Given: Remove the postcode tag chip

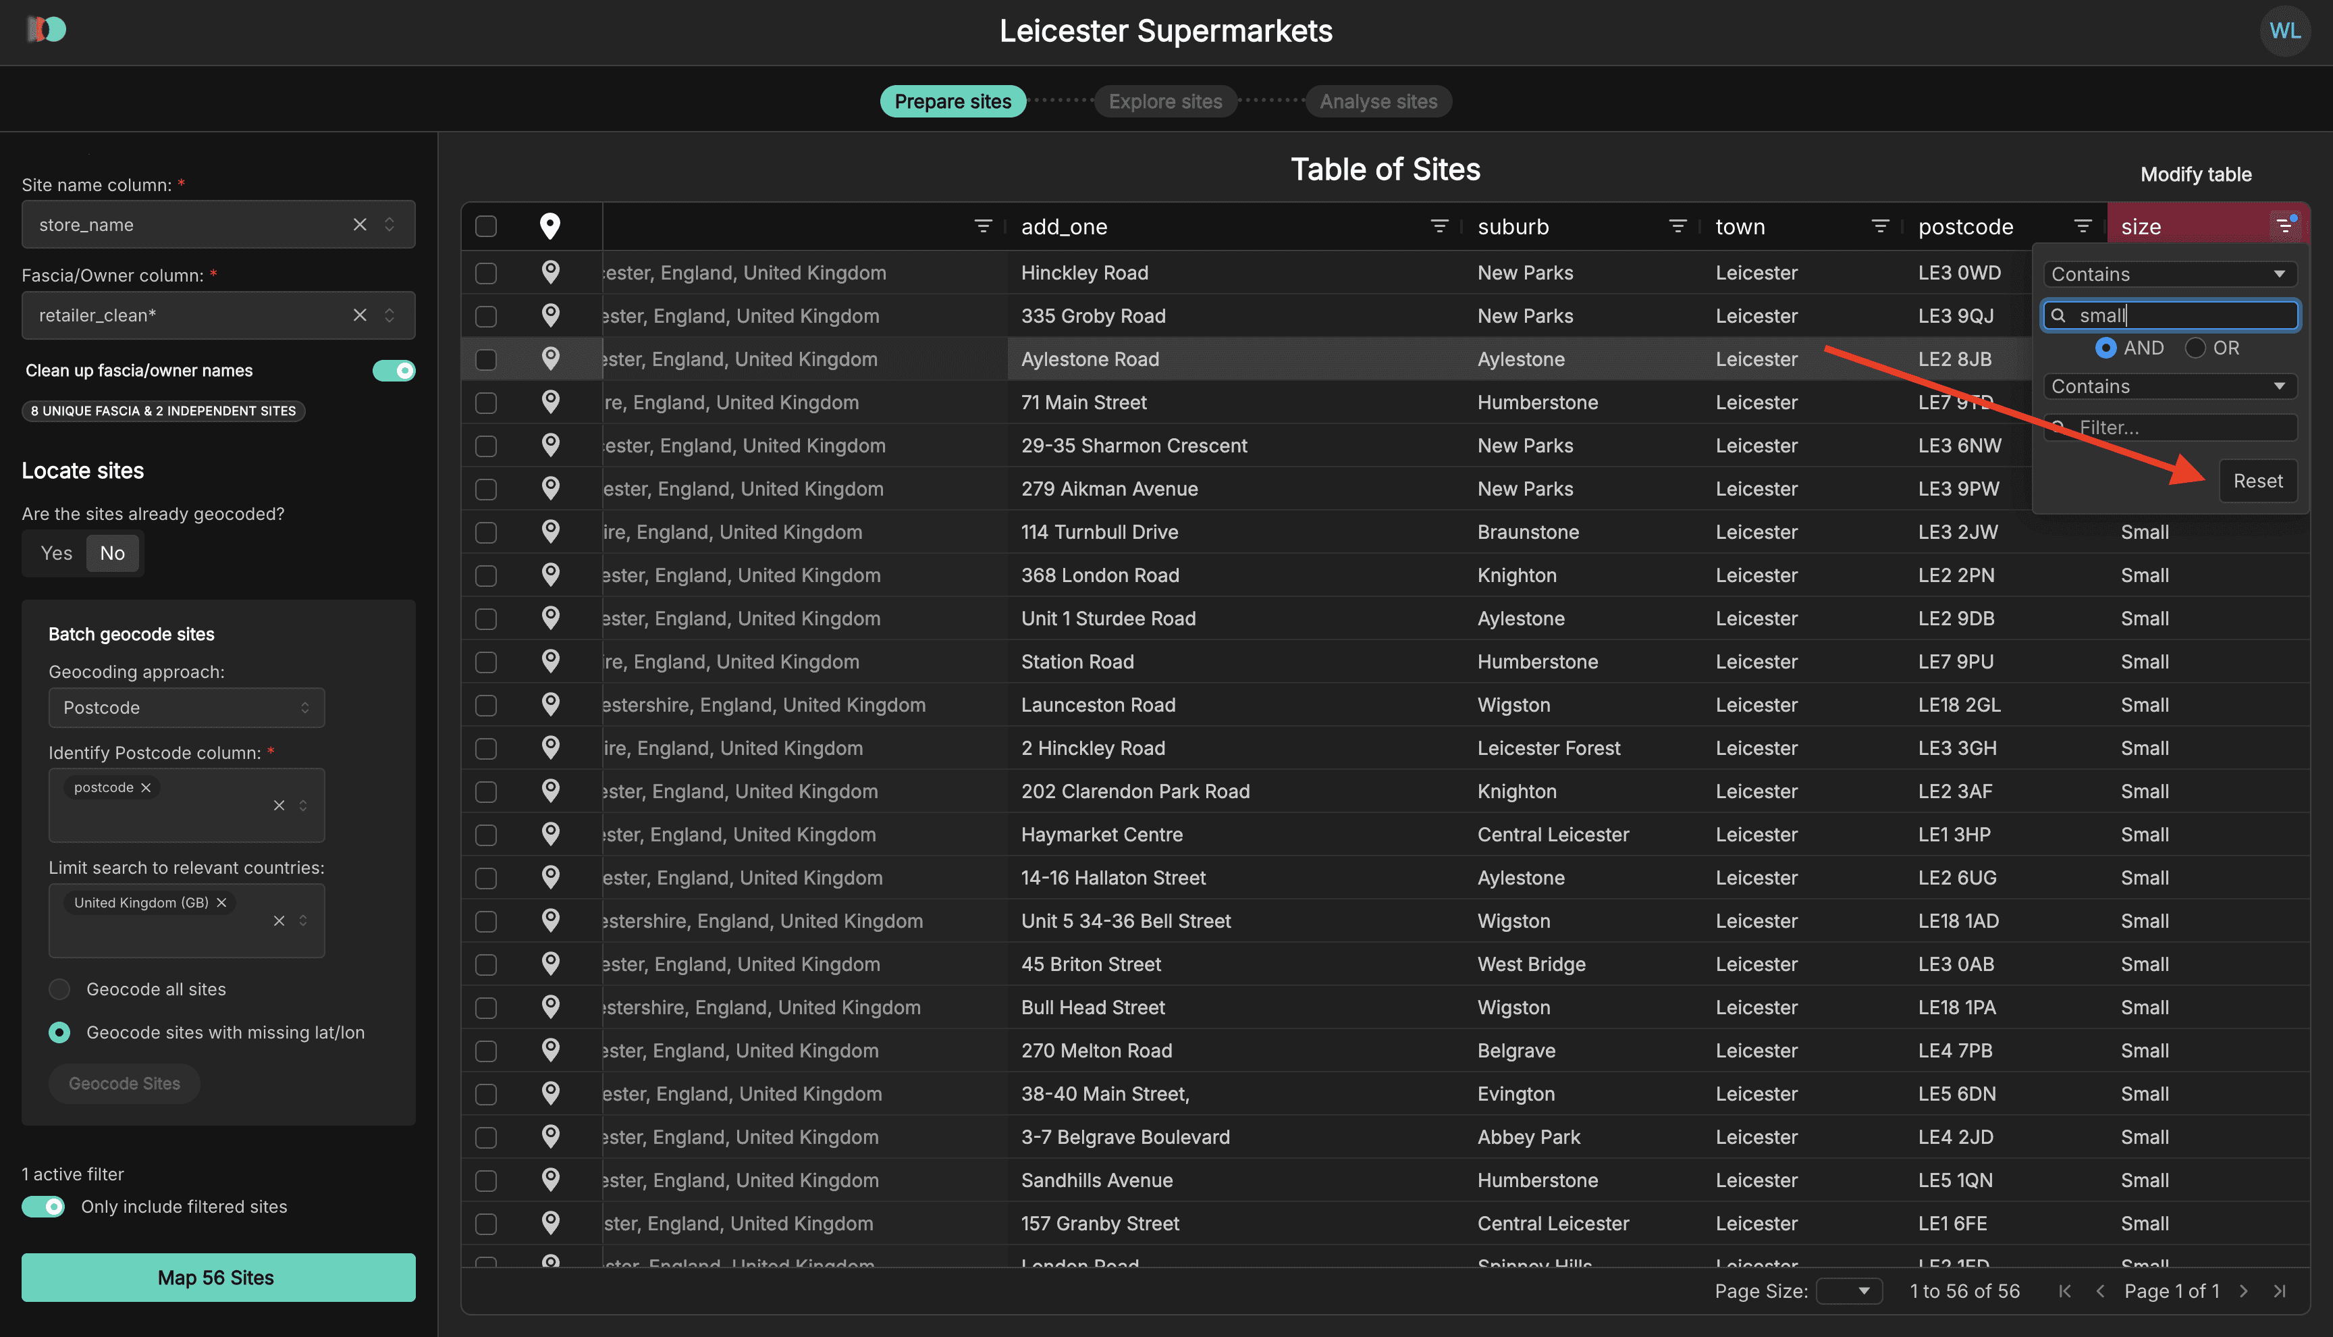Looking at the screenshot, I should (x=145, y=788).
